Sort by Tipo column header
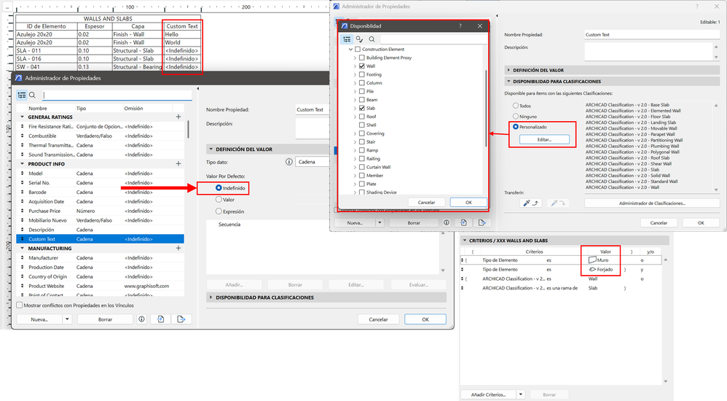Viewport: 727px width, 401px height. coord(81,108)
